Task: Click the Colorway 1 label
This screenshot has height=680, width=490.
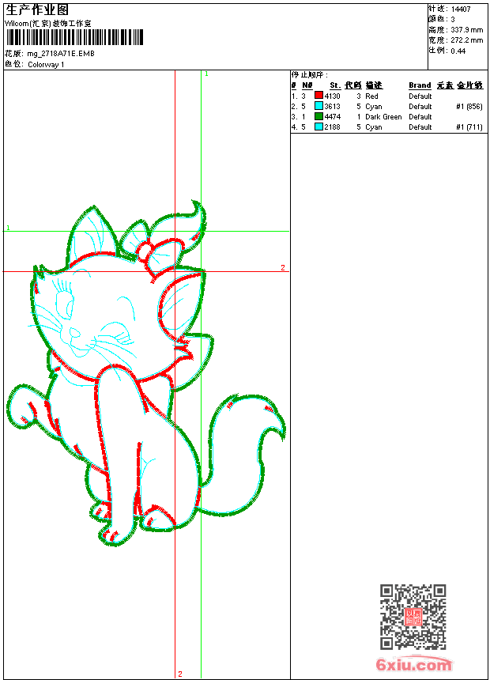Action: 46,65
